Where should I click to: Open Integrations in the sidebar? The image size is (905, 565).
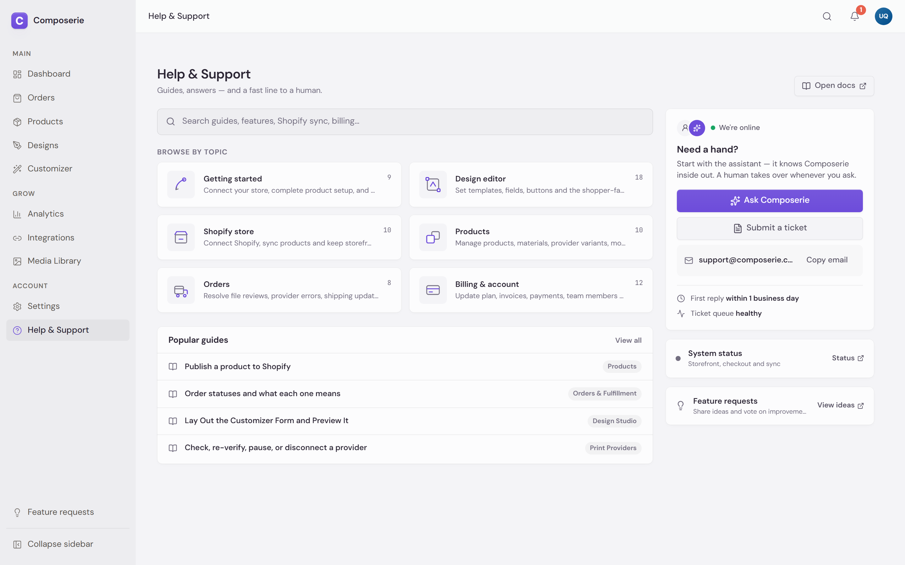(x=68, y=238)
